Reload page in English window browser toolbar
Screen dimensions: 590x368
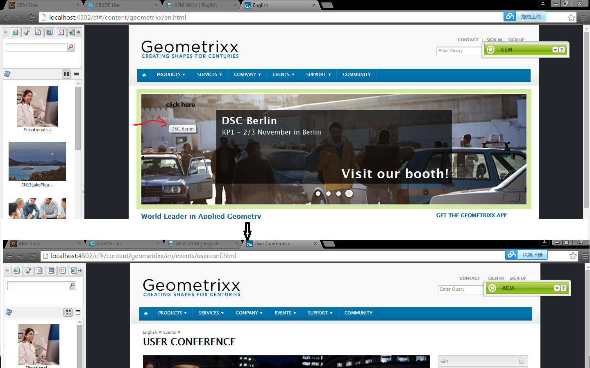pos(31,17)
